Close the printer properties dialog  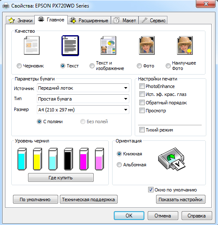pyautogui.click(x=205, y=4)
